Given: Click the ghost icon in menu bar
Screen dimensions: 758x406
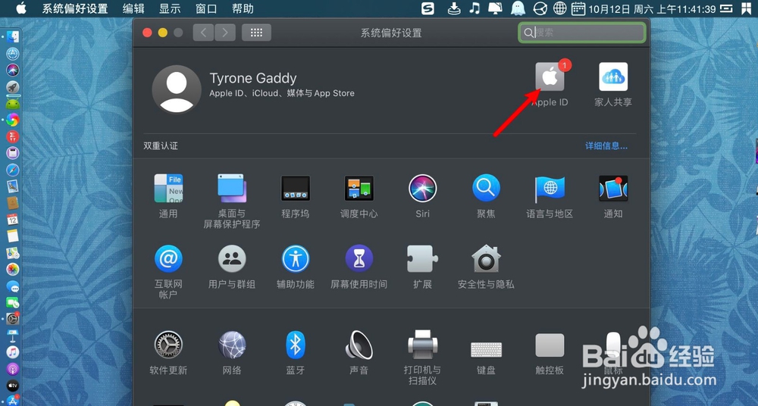Looking at the screenshot, I should point(518,8).
